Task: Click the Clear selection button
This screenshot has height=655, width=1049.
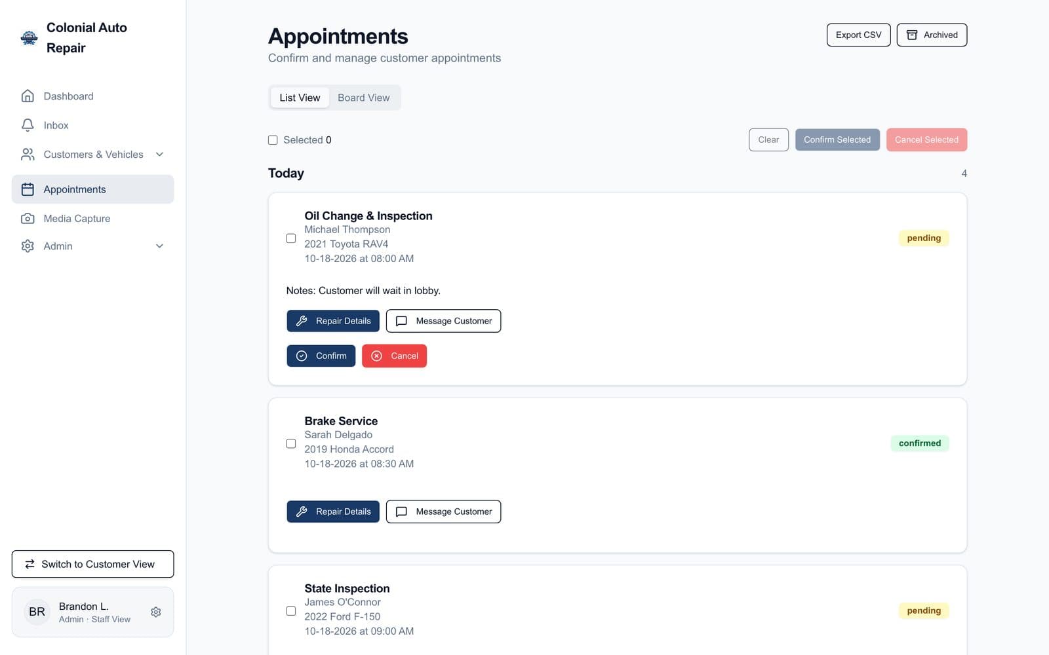Action: (768, 140)
